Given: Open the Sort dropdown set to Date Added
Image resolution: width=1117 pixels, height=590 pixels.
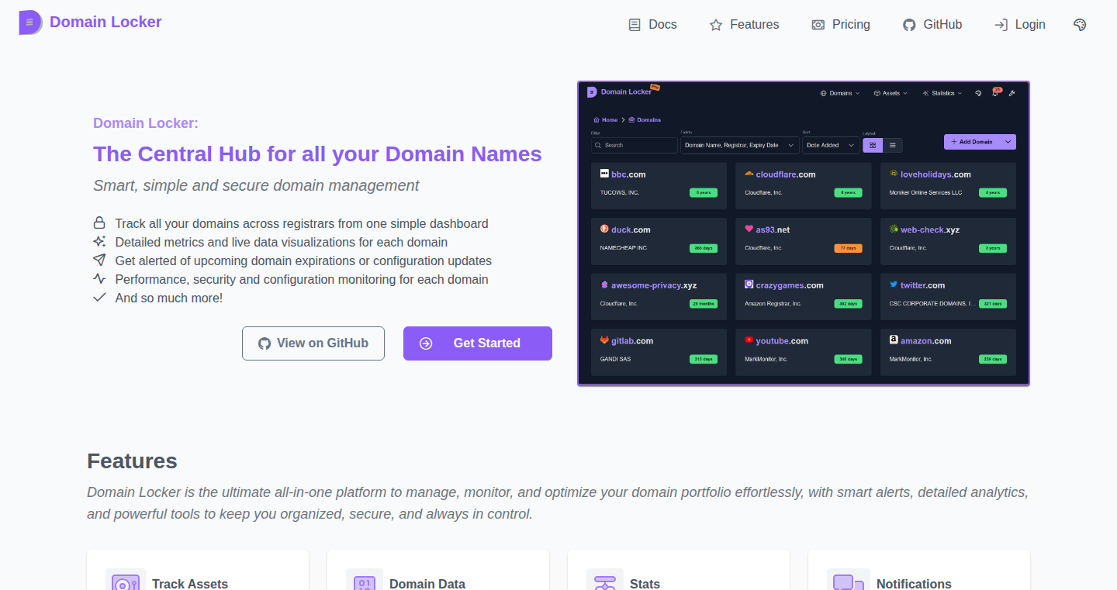Looking at the screenshot, I should click(831, 145).
